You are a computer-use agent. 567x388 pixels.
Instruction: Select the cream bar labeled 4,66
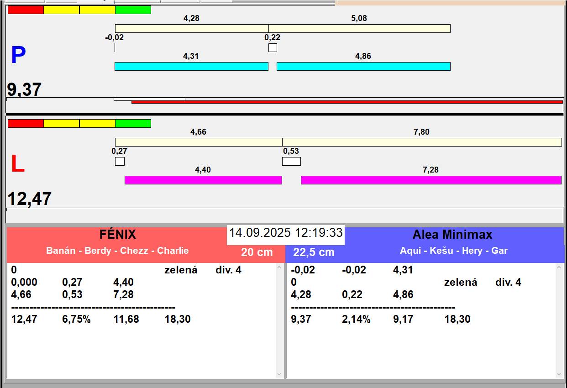pos(199,142)
